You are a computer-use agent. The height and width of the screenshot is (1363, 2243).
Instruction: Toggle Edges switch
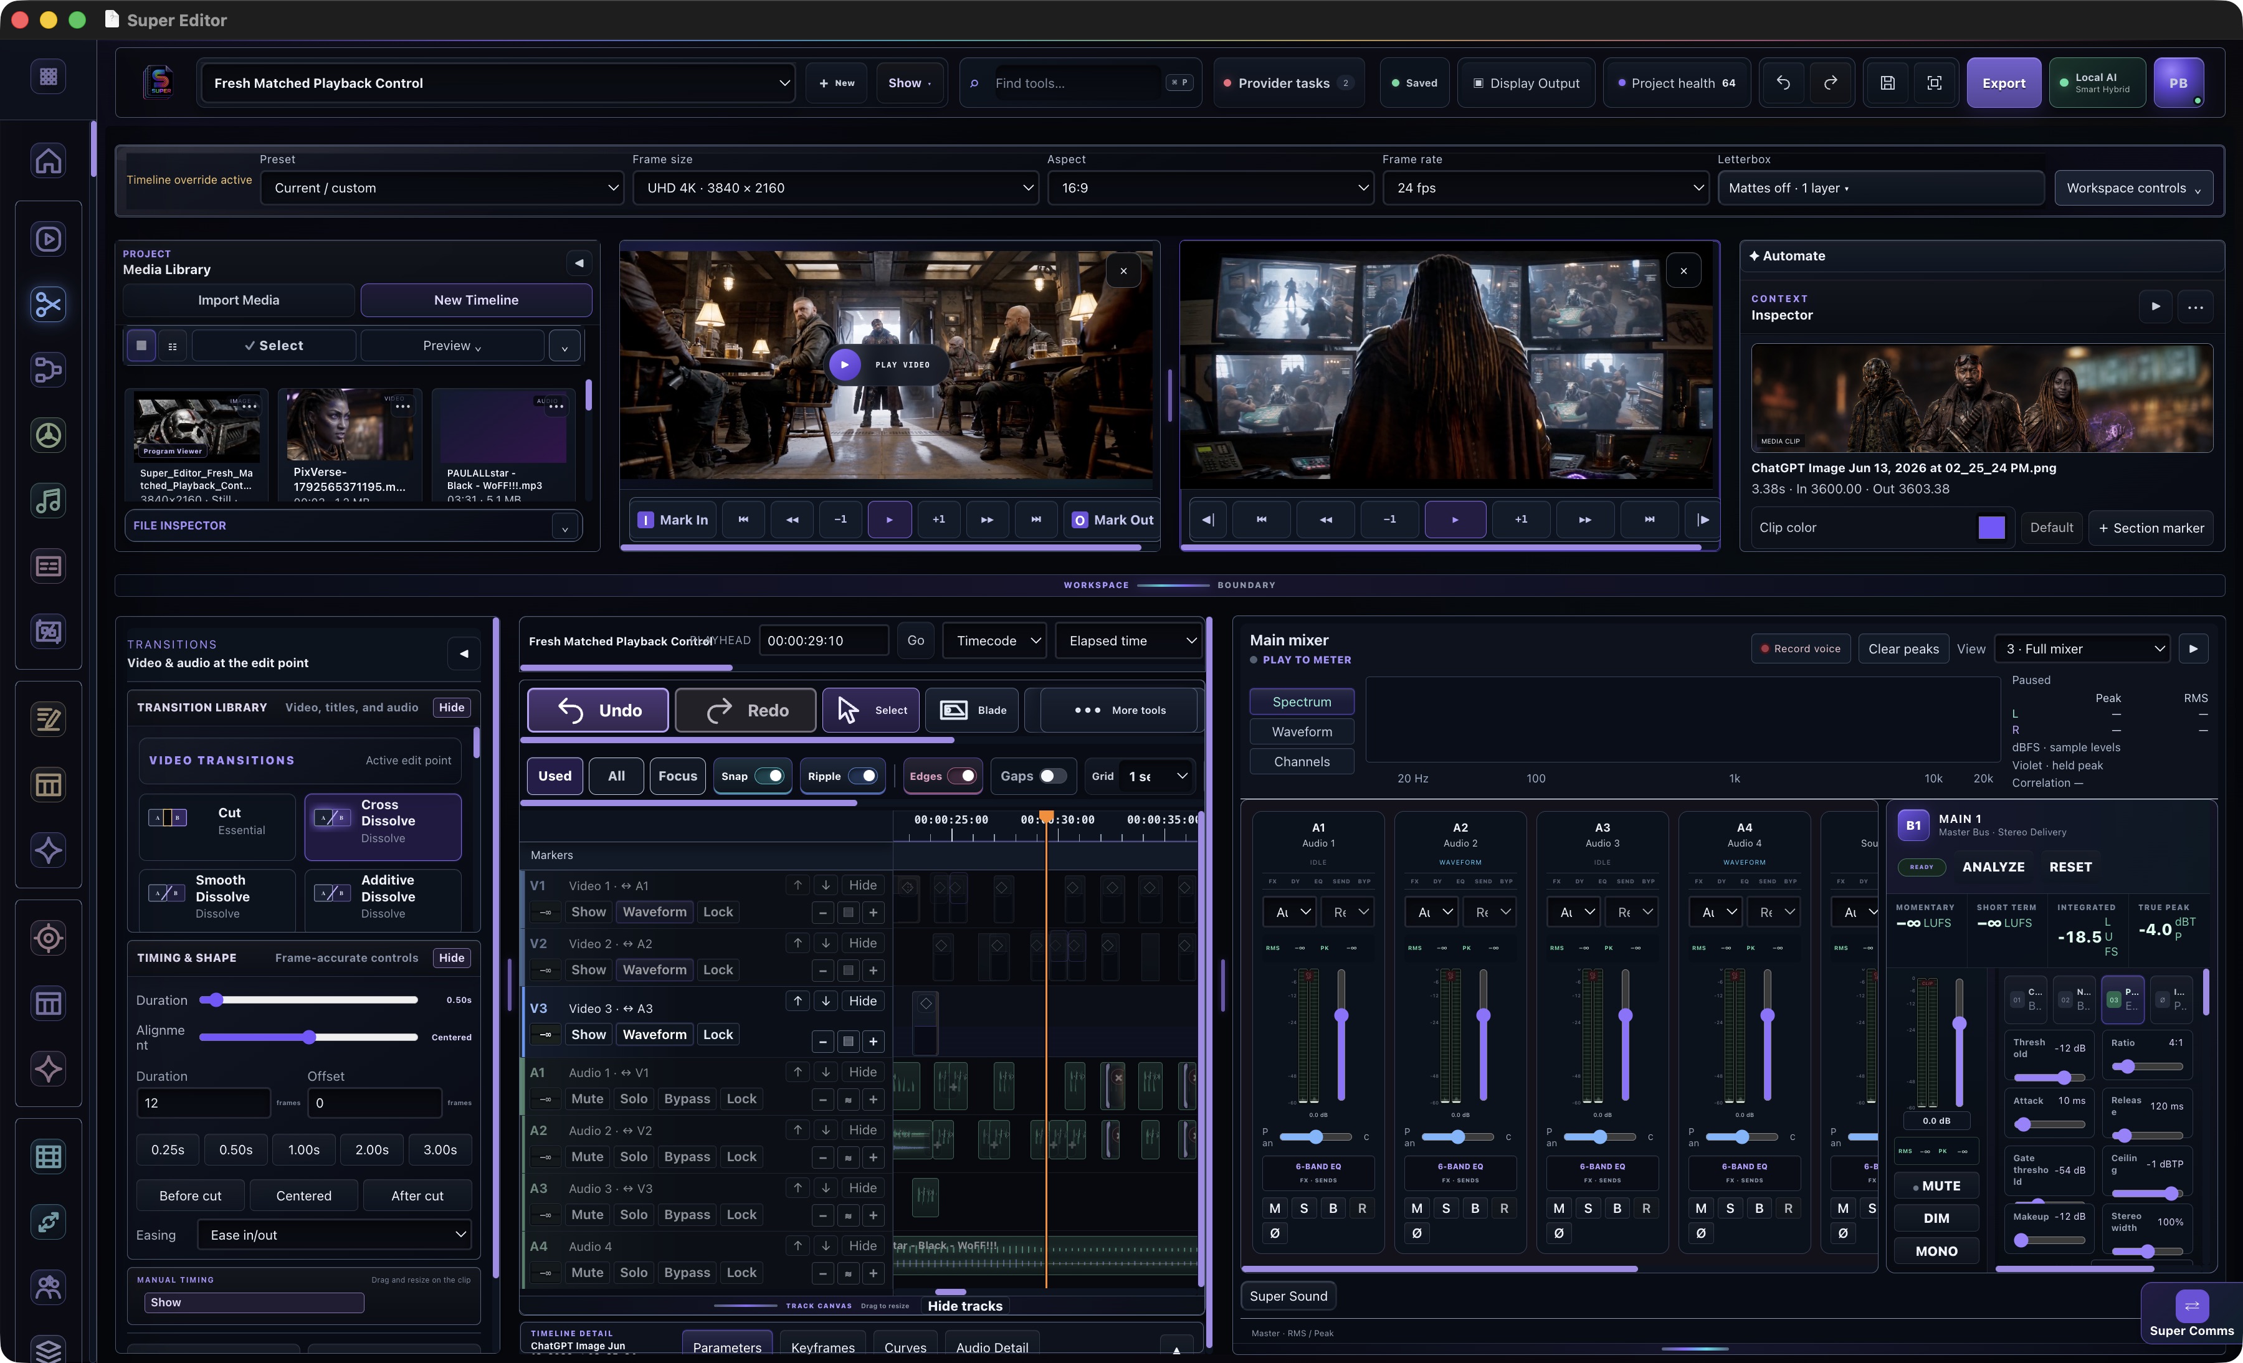pos(962,776)
